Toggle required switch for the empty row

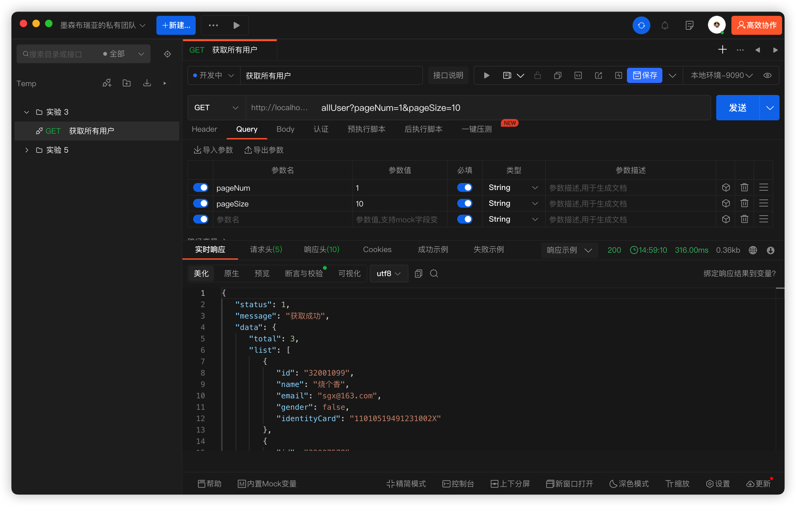pos(464,219)
